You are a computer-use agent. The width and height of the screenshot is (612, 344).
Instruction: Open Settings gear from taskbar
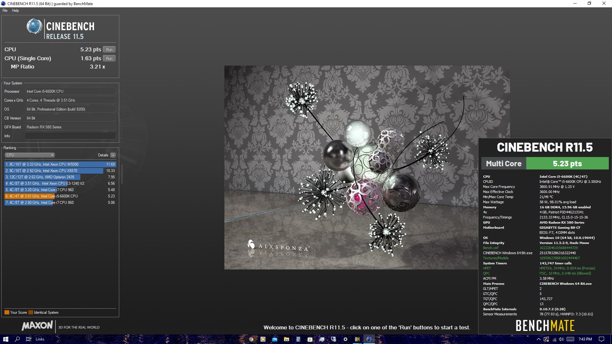click(x=346, y=339)
